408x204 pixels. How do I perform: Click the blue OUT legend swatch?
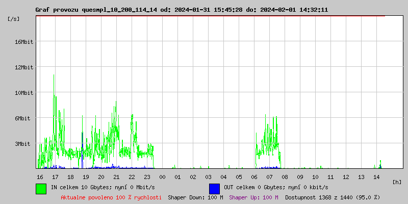point(214,188)
